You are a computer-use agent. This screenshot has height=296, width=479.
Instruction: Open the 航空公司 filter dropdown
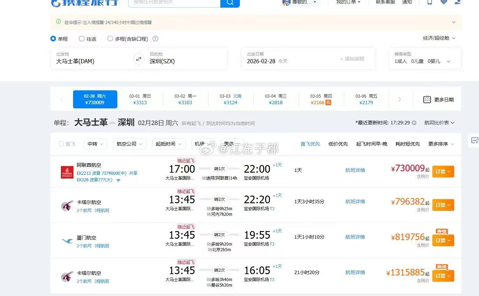click(x=130, y=144)
